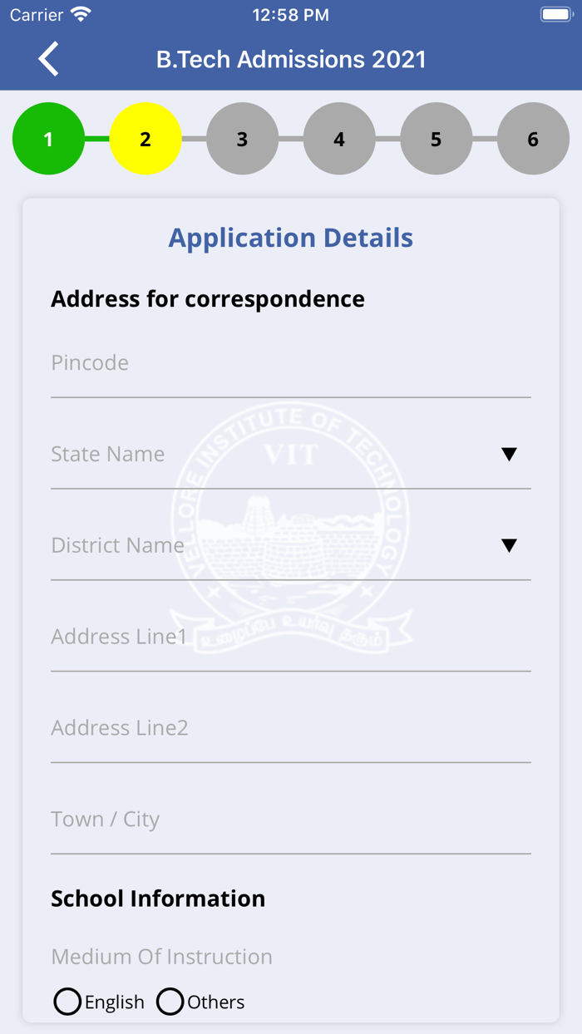Tap the State Name disclosure triangle
The height and width of the screenshot is (1034, 582).
(509, 454)
